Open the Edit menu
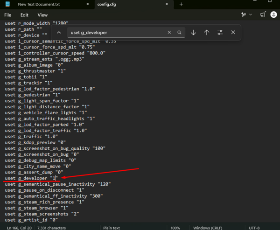280x230 pixels. coord(24,15)
